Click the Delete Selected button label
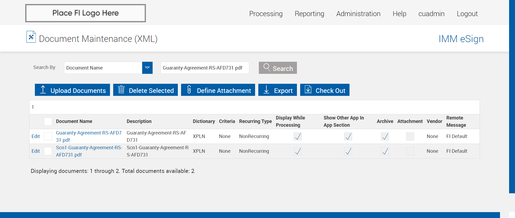This screenshot has width=515, height=218. pyautogui.click(x=151, y=91)
